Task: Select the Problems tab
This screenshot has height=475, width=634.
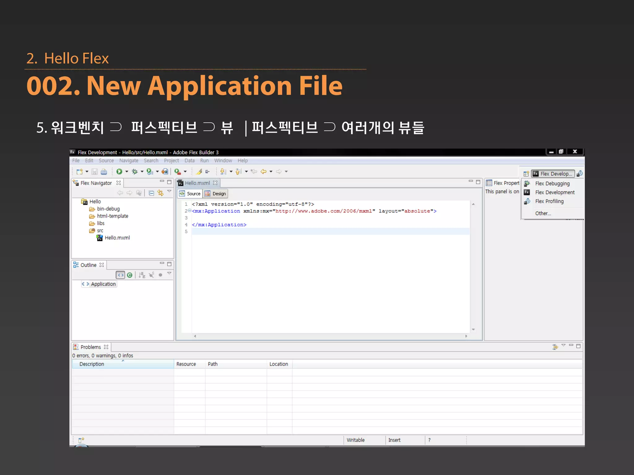Action: coord(90,347)
